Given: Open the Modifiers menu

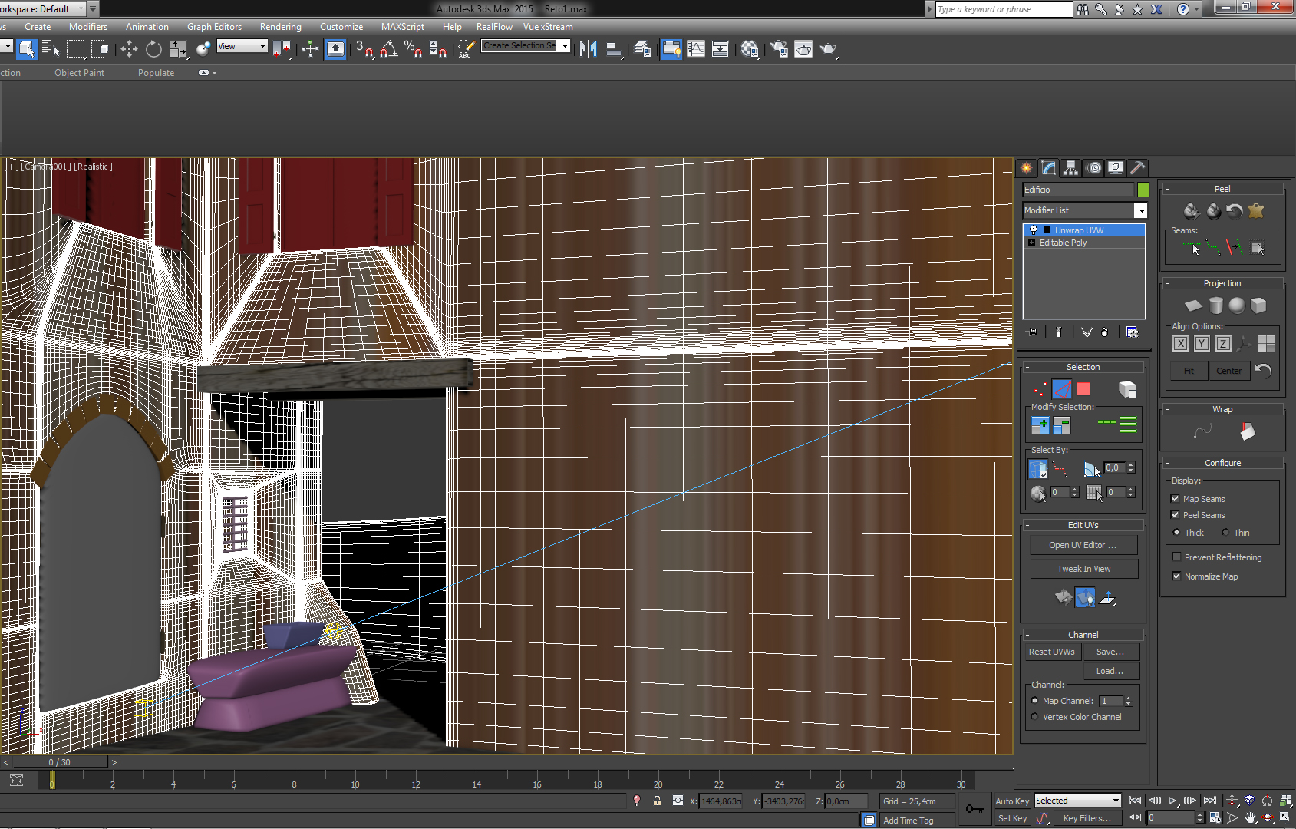Looking at the screenshot, I should click(x=88, y=27).
